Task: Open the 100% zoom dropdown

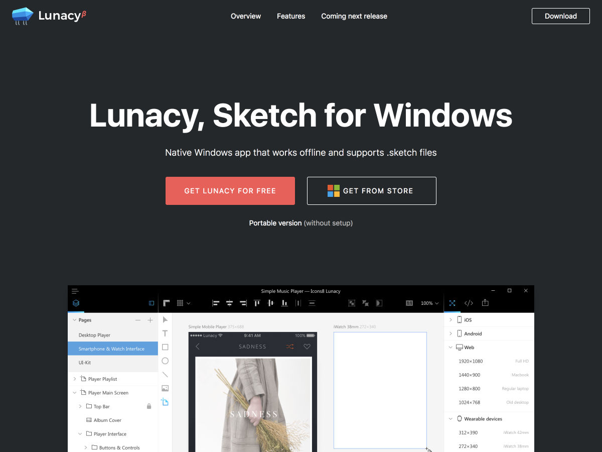Action: pos(430,303)
